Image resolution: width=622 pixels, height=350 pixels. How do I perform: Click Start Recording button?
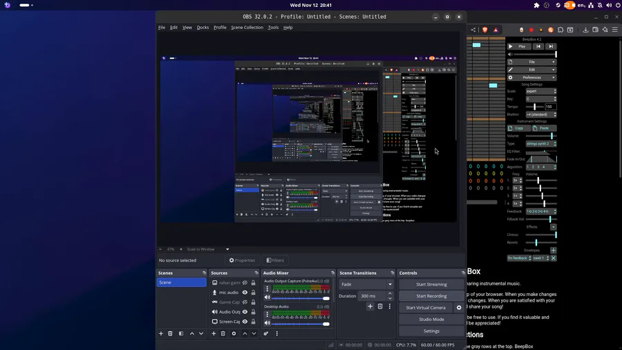click(431, 296)
